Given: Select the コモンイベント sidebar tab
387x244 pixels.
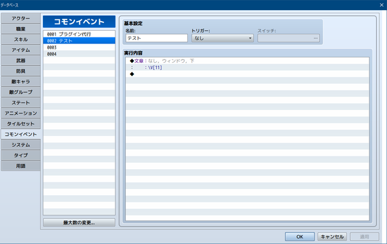Looking at the screenshot, I should tap(21, 134).
